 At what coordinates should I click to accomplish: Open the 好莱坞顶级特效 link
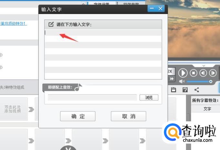pyautogui.click(x=13, y=23)
